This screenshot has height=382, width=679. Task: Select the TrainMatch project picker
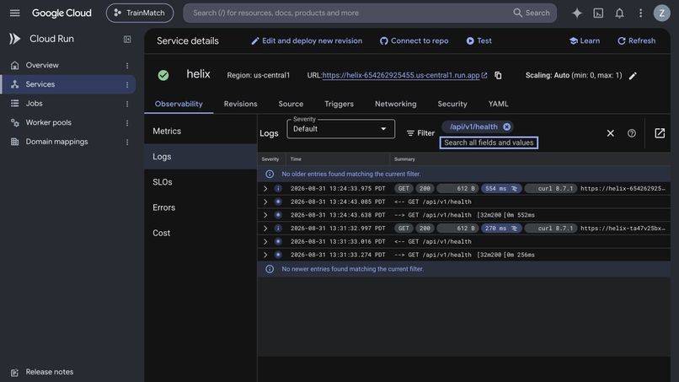coord(140,13)
